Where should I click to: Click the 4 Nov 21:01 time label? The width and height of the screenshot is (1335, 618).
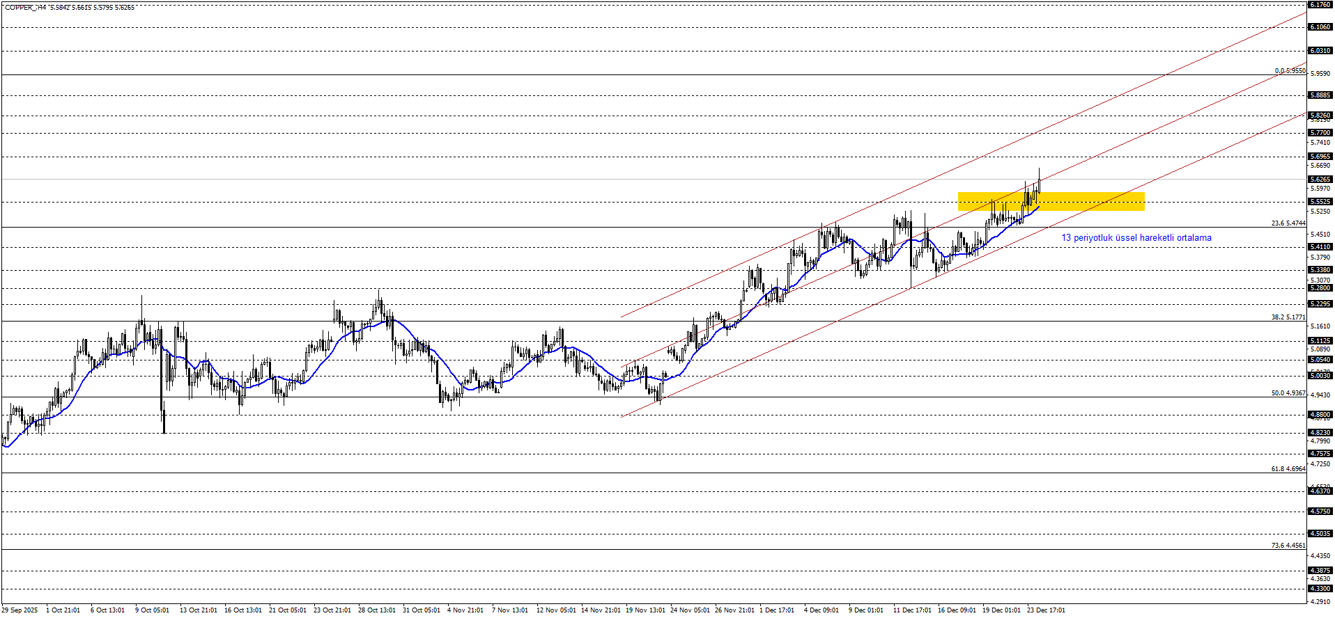(x=465, y=610)
